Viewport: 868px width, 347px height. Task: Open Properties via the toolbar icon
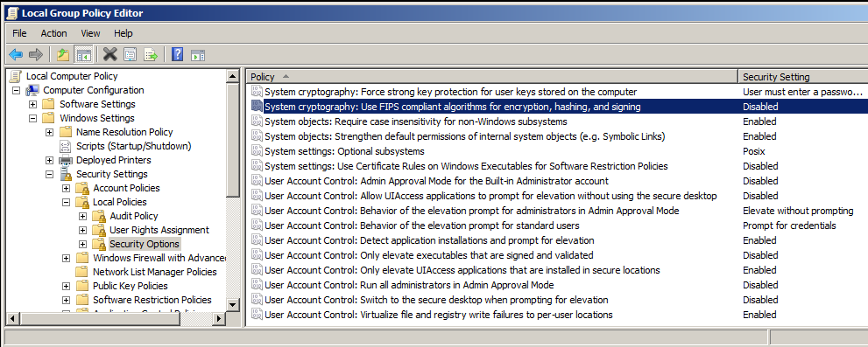click(x=131, y=54)
